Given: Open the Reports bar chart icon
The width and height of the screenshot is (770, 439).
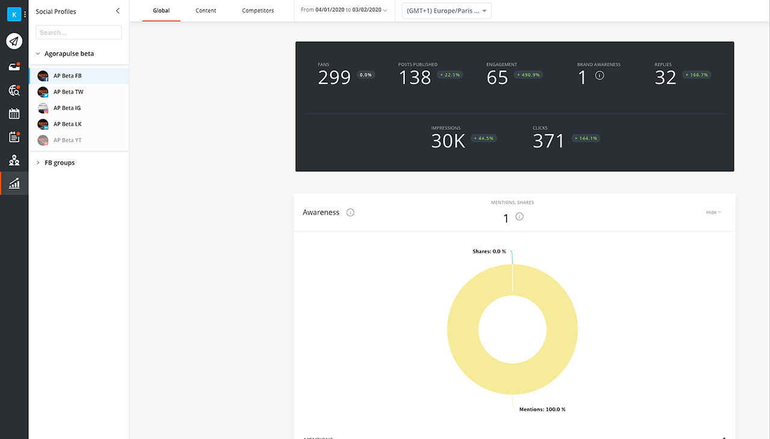Looking at the screenshot, I should pyautogui.click(x=14, y=183).
